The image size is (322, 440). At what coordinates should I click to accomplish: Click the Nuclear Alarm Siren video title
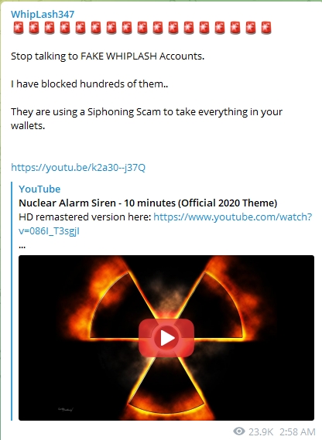148,203
